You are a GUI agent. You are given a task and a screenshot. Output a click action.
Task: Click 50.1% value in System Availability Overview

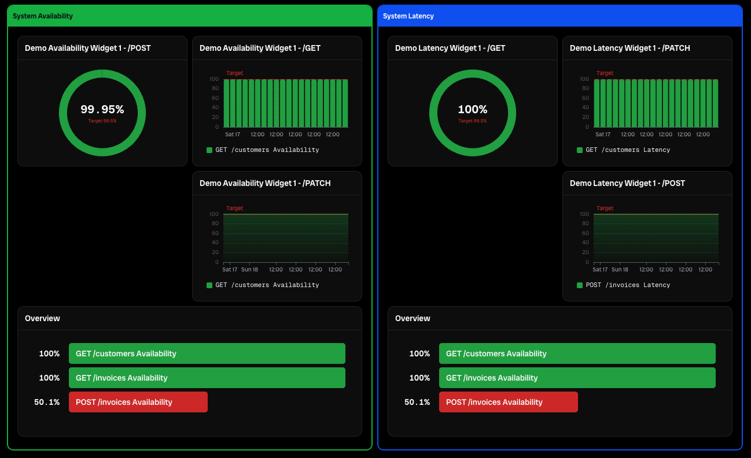pyautogui.click(x=47, y=402)
